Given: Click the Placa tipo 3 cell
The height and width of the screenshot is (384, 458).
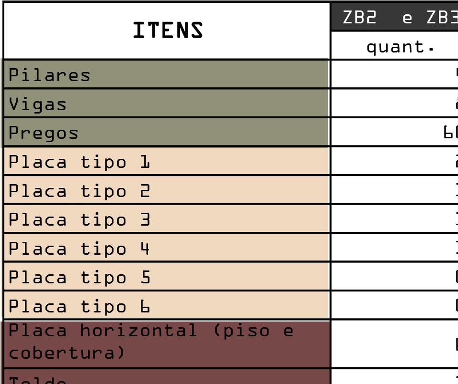Looking at the screenshot, I should click(x=166, y=218).
